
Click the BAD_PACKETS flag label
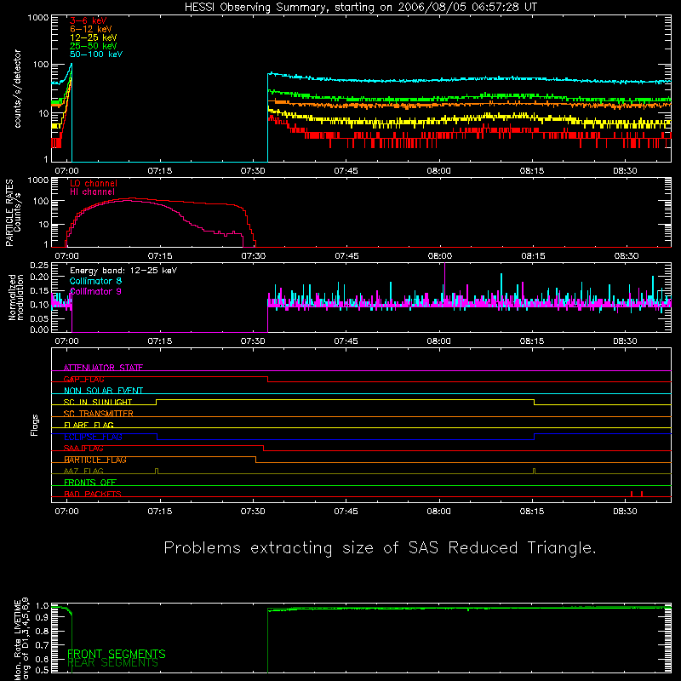(93, 494)
